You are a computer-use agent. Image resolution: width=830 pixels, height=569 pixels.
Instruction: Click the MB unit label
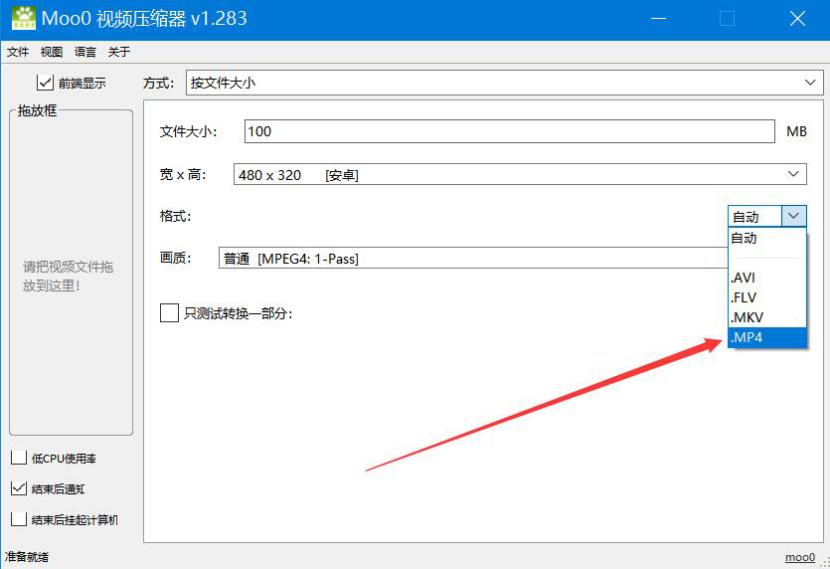click(796, 131)
